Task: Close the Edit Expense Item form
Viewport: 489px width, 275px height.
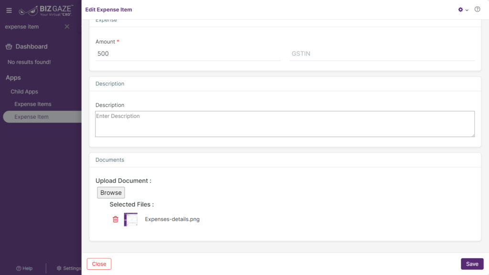Action: [99, 264]
